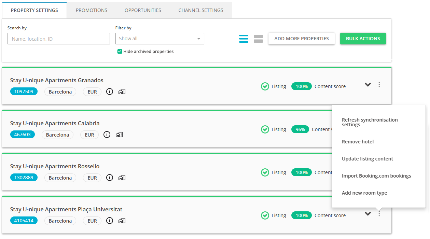Open info icon for Plaça Universitat property
The width and height of the screenshot is (430, 239).
tap(110, 221)
